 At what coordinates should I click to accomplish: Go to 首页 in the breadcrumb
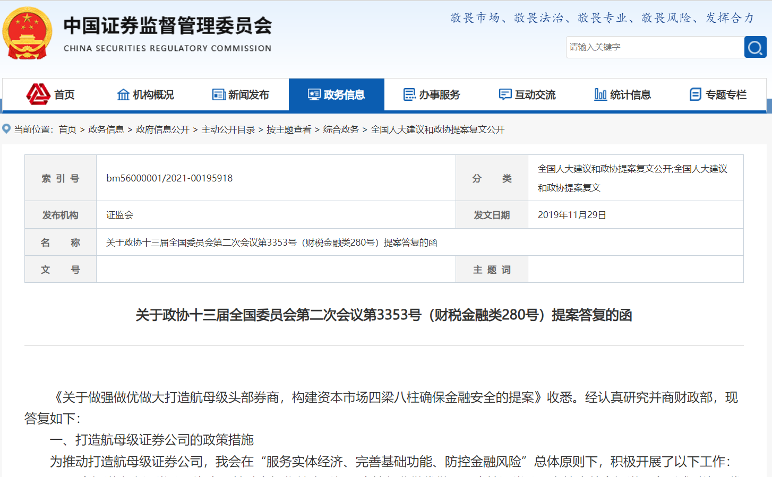click(x=67, y=129)
